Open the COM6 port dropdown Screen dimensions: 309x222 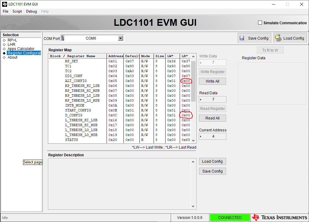click(x=120, y=38)
